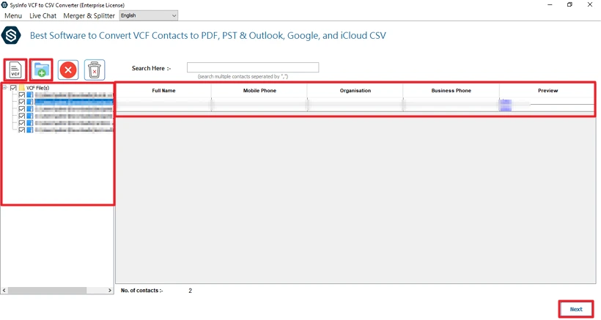This screenshot has width=601, height=320.
Task: Click the Add VCF file icon
Action: pos(15,70)
